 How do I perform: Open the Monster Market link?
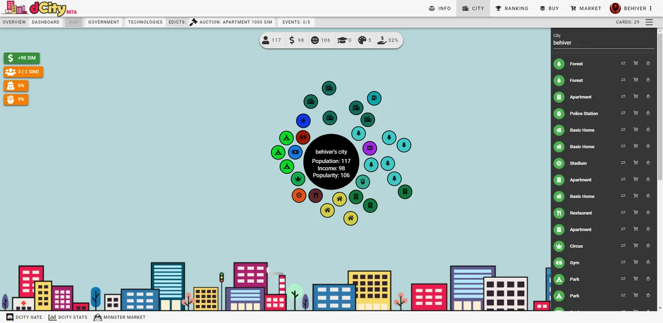click(x=120, y=317)
